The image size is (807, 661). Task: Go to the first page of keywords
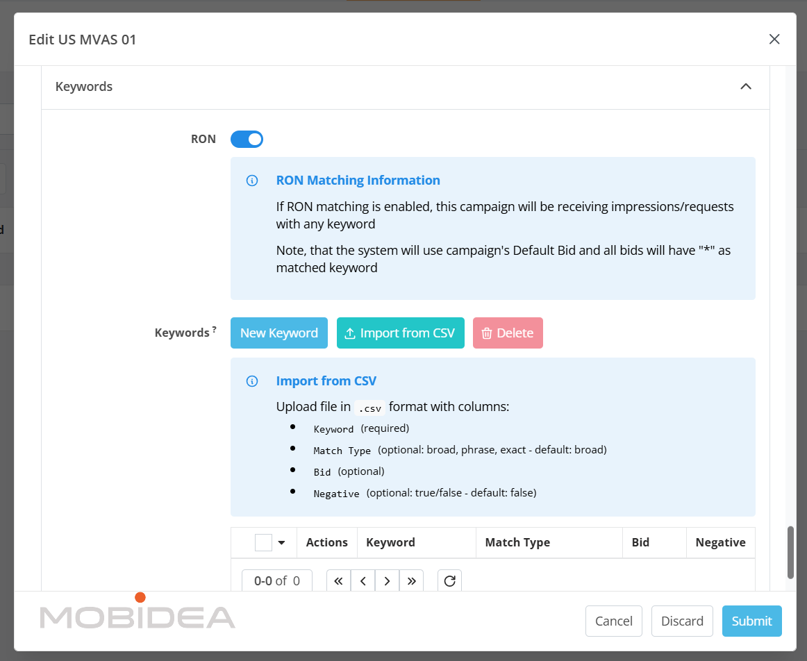pyautogui.click(x=338, y=581)
